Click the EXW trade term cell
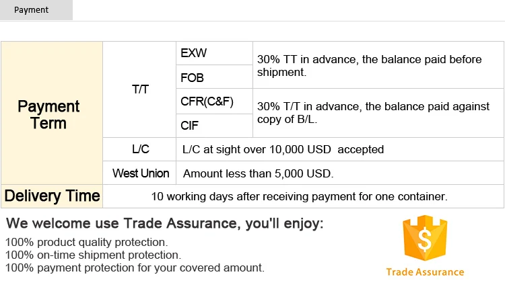 point(194,53)
